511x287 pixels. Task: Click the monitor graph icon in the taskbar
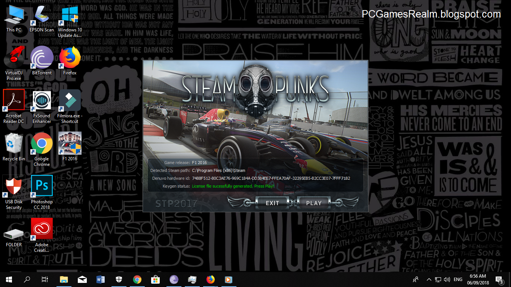tap(192, 280)
